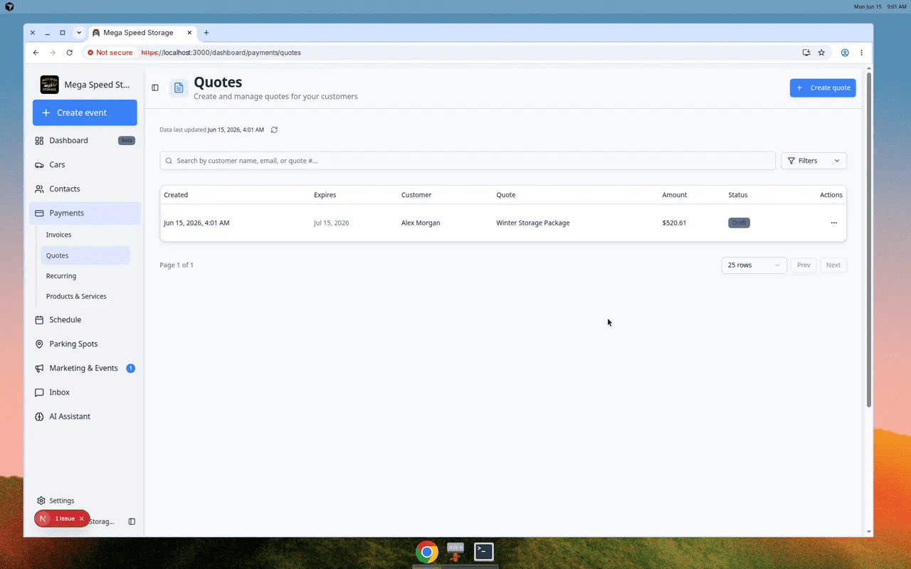Open the 1 Issue error indicator
The height and width of the screenshot is (569, 911).
click(65, 519)
